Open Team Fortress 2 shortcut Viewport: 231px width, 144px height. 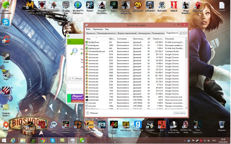tap(78, 127)
